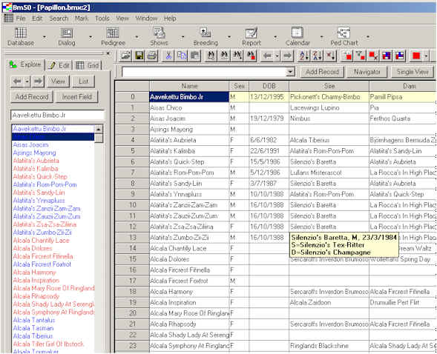Expand the dropdown arrow next to Breeding
Image resolution: width=437 pixels, height=354 pixels.
(229, 37)
